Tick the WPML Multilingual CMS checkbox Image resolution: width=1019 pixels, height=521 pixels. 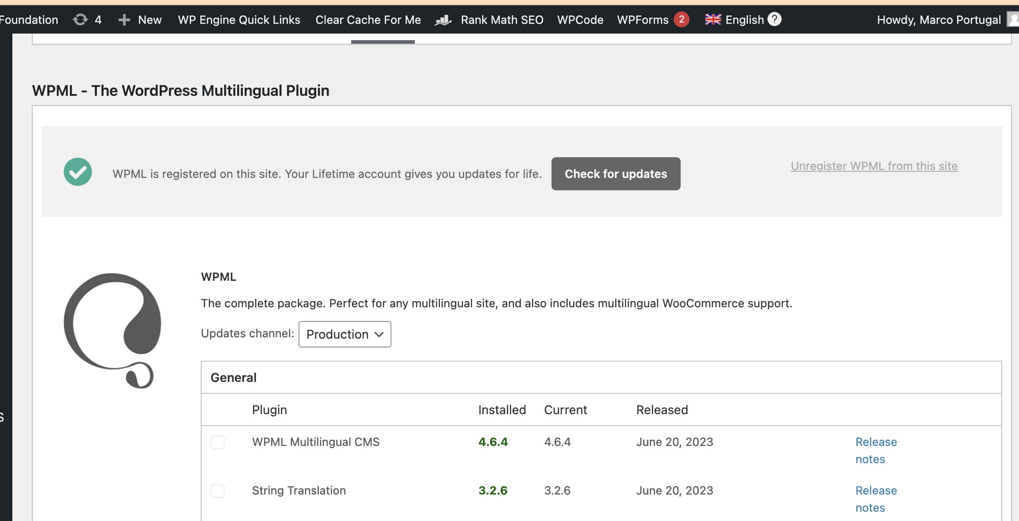218,442
